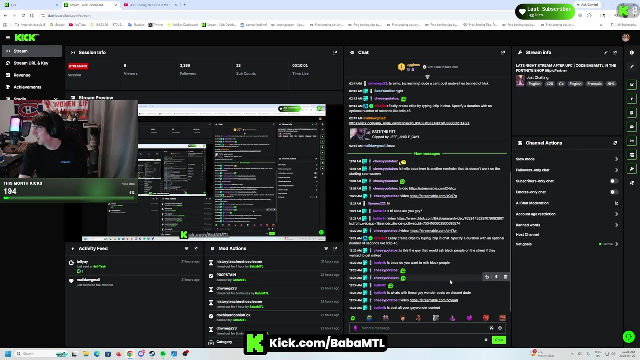The width and height of the screenshot is (640, 360).
Task: Click the info icon in right sidebar
Action: coord(632,52)
